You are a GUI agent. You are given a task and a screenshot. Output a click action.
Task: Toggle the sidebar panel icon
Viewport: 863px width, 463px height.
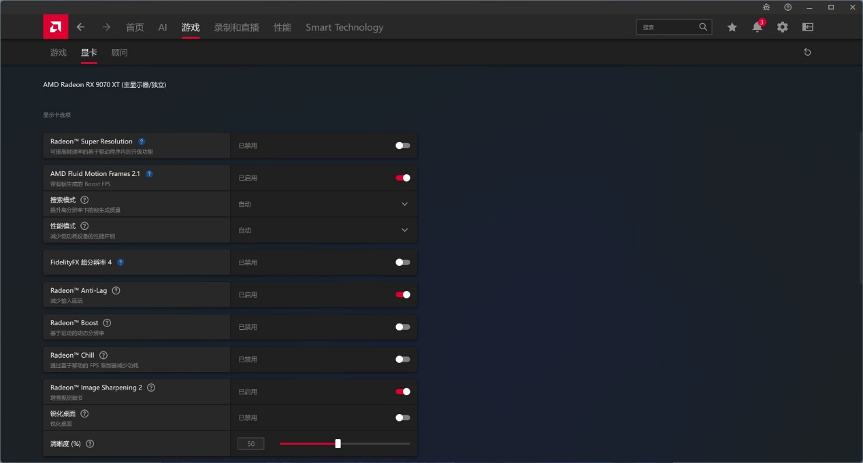coord(808,27)
